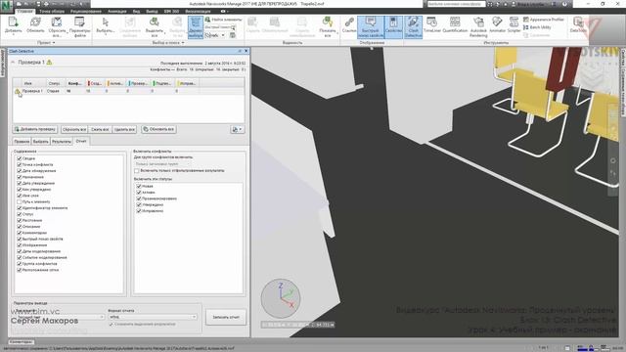
Task: Click Найти элементы (Find Items)
Action: [223, 20]
